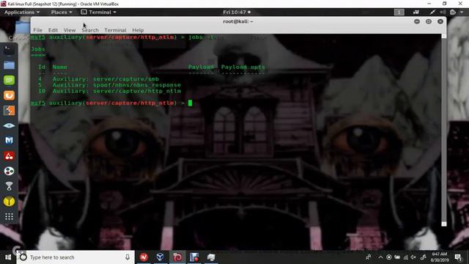Click the workspace indicator '1' in top panel

[399, 12]
